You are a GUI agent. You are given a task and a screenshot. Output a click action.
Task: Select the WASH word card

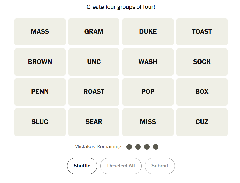coord(148,62)
